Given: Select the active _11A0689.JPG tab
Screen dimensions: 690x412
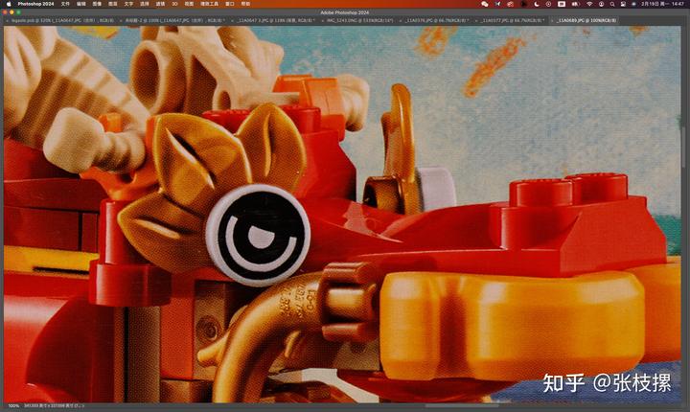Looking at the screenshot, I should (x=586, y=20).
